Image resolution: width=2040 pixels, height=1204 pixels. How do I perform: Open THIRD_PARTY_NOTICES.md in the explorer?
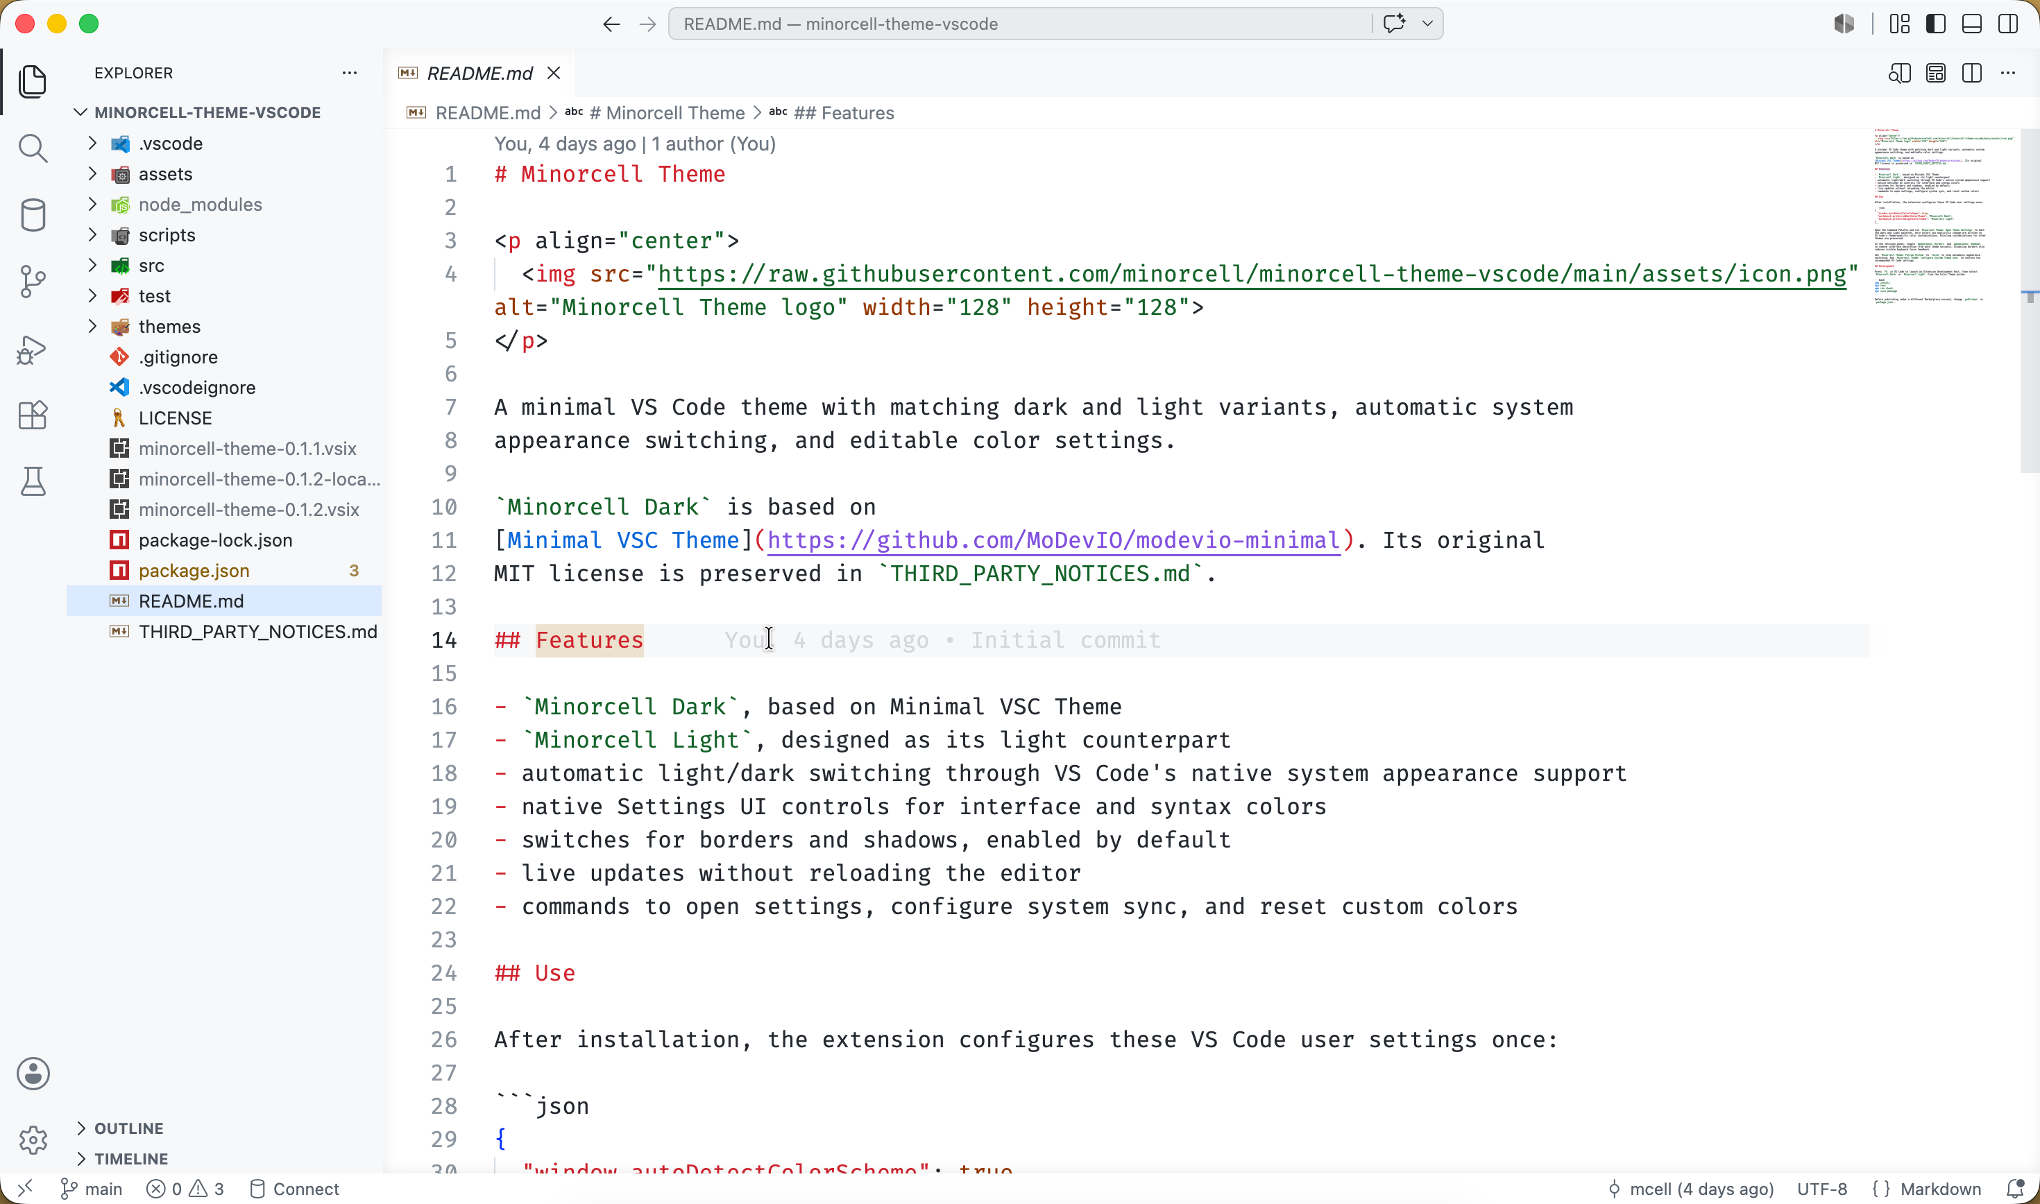point(224,631)
